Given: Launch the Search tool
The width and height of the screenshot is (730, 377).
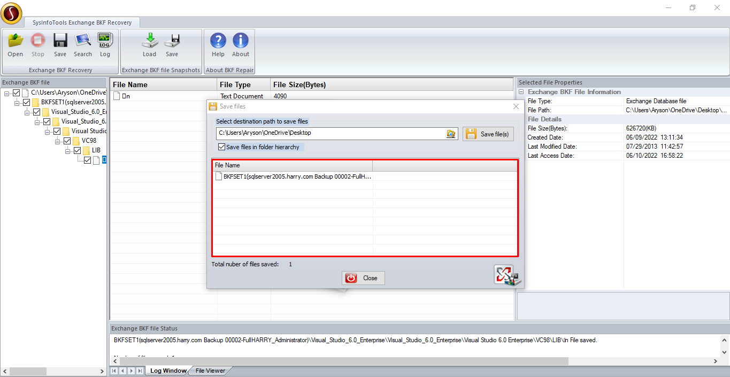Looking at the screenshot, I should [x=83, y=41].
